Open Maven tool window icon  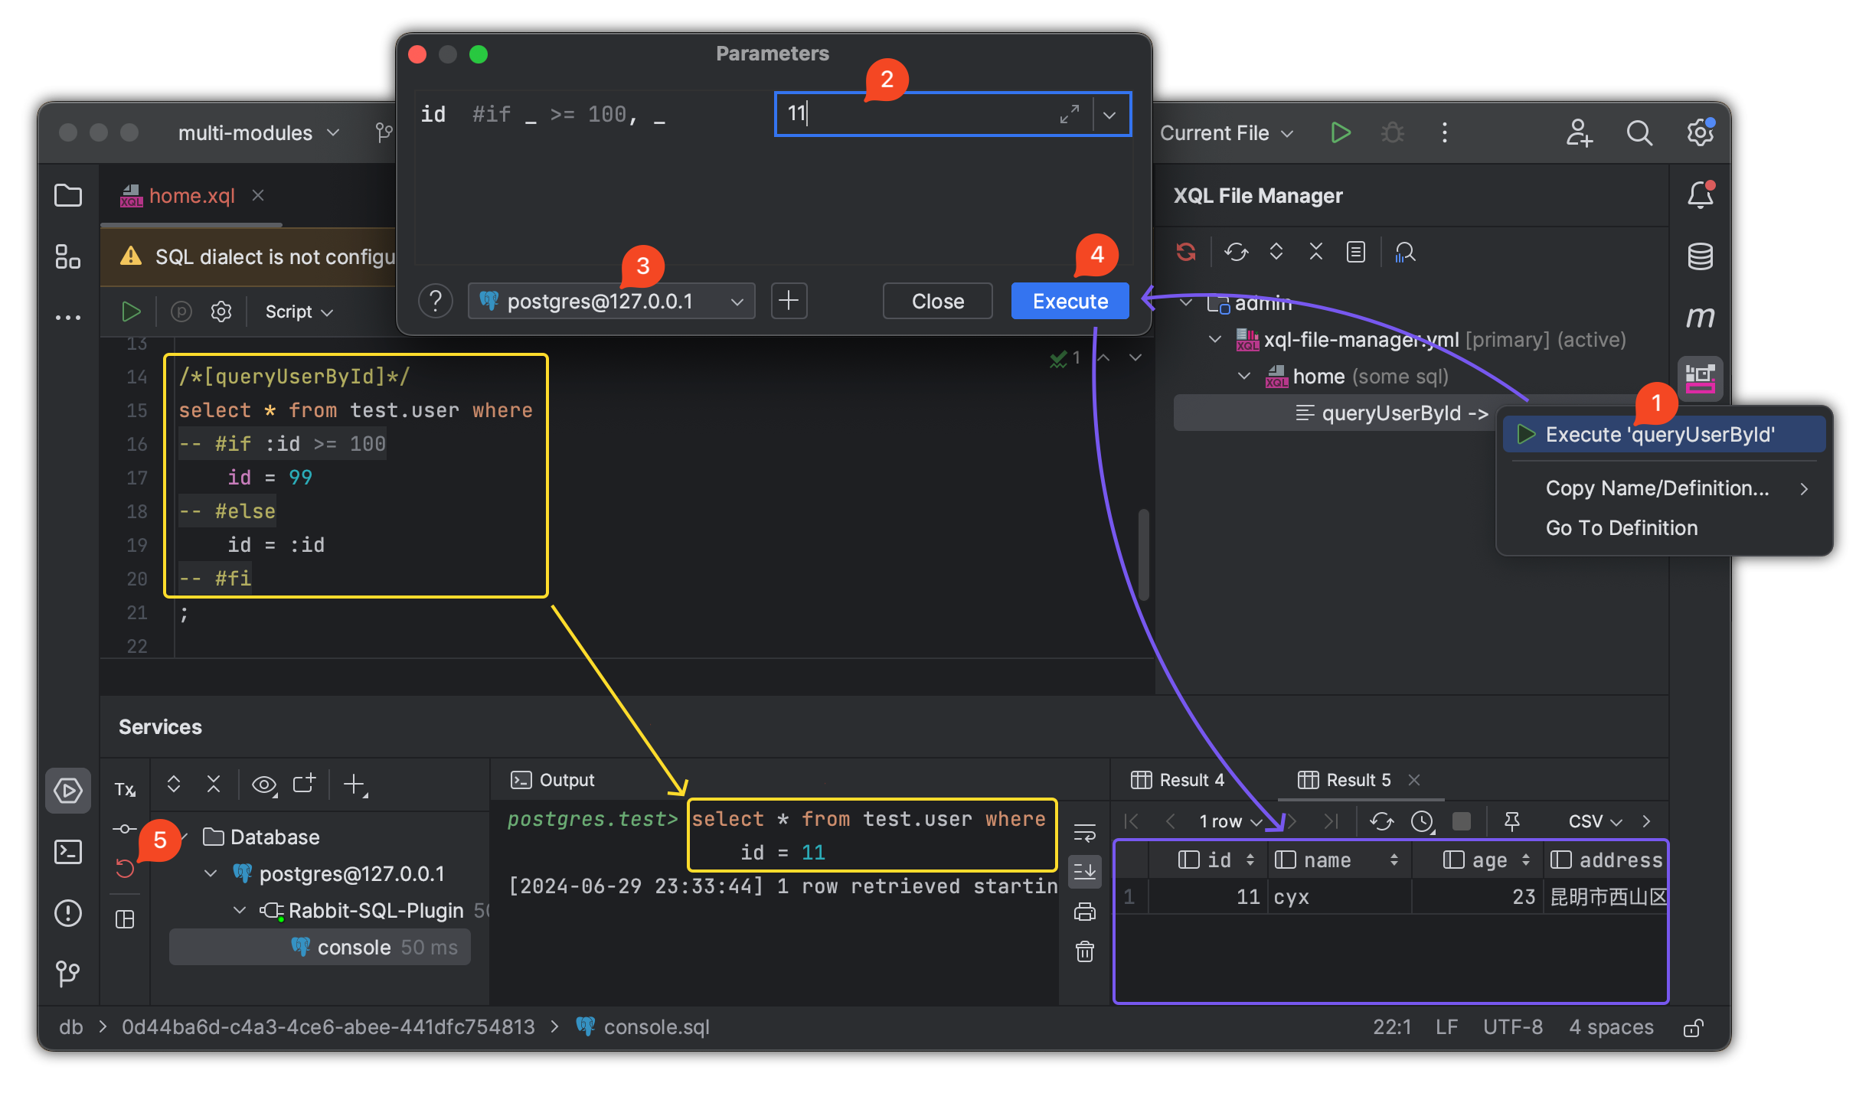click(x=1700, y=316)
